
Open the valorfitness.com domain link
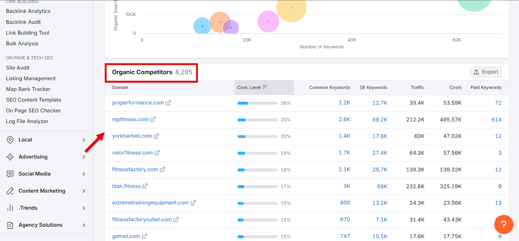[x=132, y=153]
